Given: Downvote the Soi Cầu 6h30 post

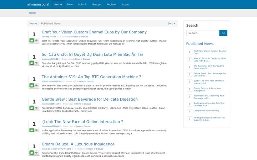Looking at the screenshot, I should click(x=36, y=63).
